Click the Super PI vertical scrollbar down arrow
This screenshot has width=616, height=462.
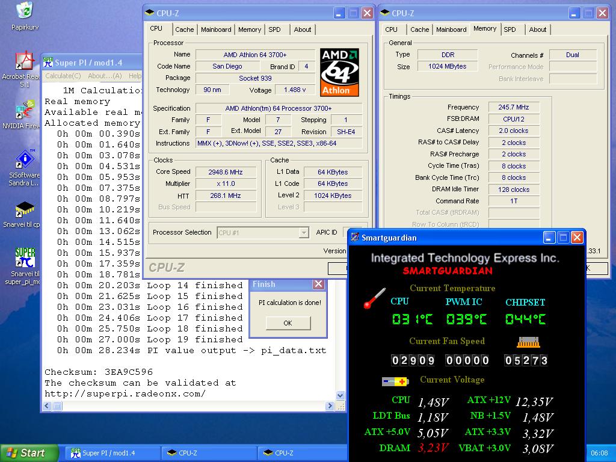click(x=340, y=395)
